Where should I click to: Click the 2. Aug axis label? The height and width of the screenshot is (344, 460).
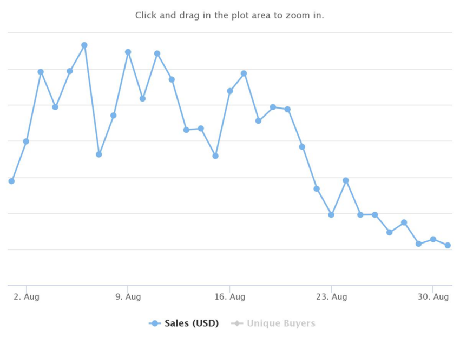click(x=27, y=297)
